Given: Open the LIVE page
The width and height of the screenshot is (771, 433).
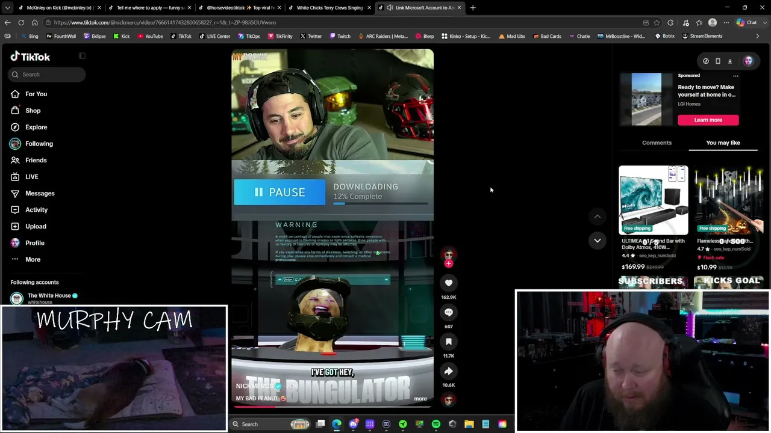Looking at the screenshot, I should click(x=24, y=177).
